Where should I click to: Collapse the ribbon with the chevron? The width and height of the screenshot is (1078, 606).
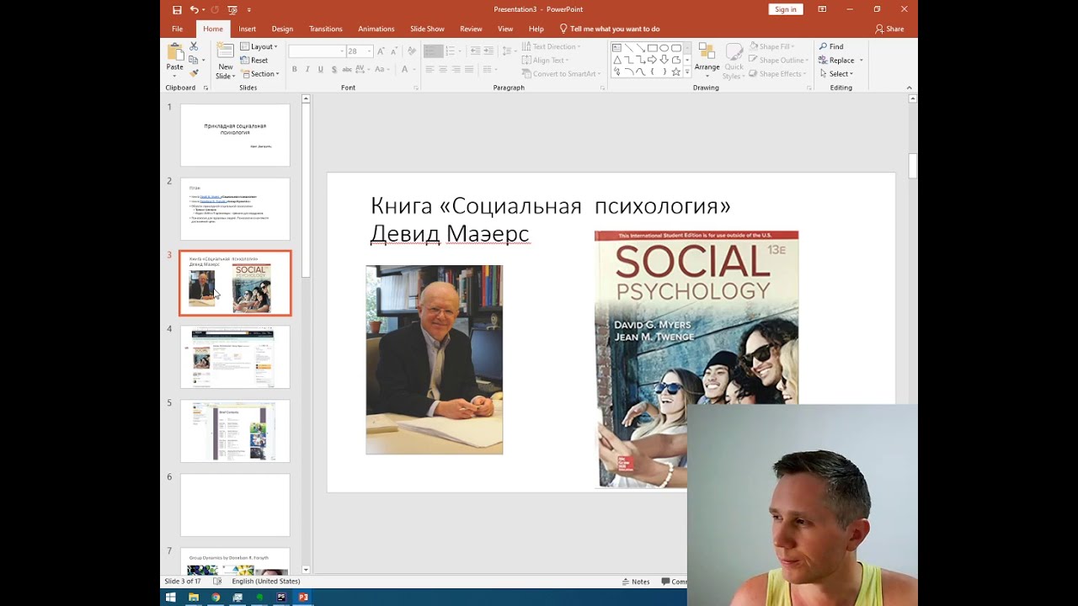coord(909,88)
